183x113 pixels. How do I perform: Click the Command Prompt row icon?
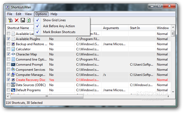[13, 65]
